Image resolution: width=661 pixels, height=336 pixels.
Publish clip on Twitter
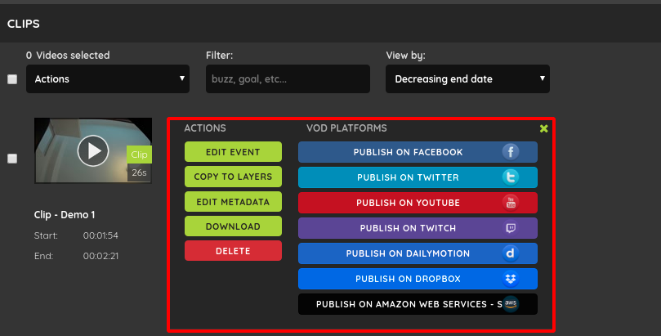coord(418,177)
